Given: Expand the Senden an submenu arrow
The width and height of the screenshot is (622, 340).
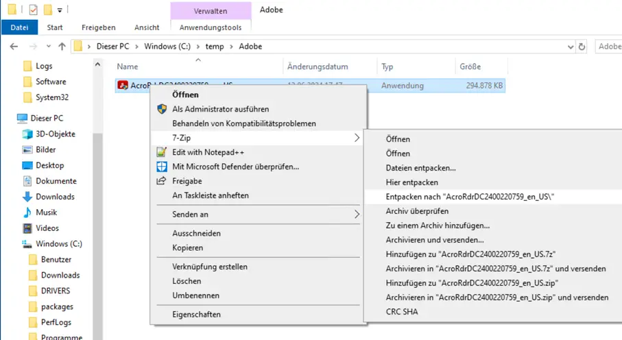Looking at the screenshot, I should [x=357, y=215].
